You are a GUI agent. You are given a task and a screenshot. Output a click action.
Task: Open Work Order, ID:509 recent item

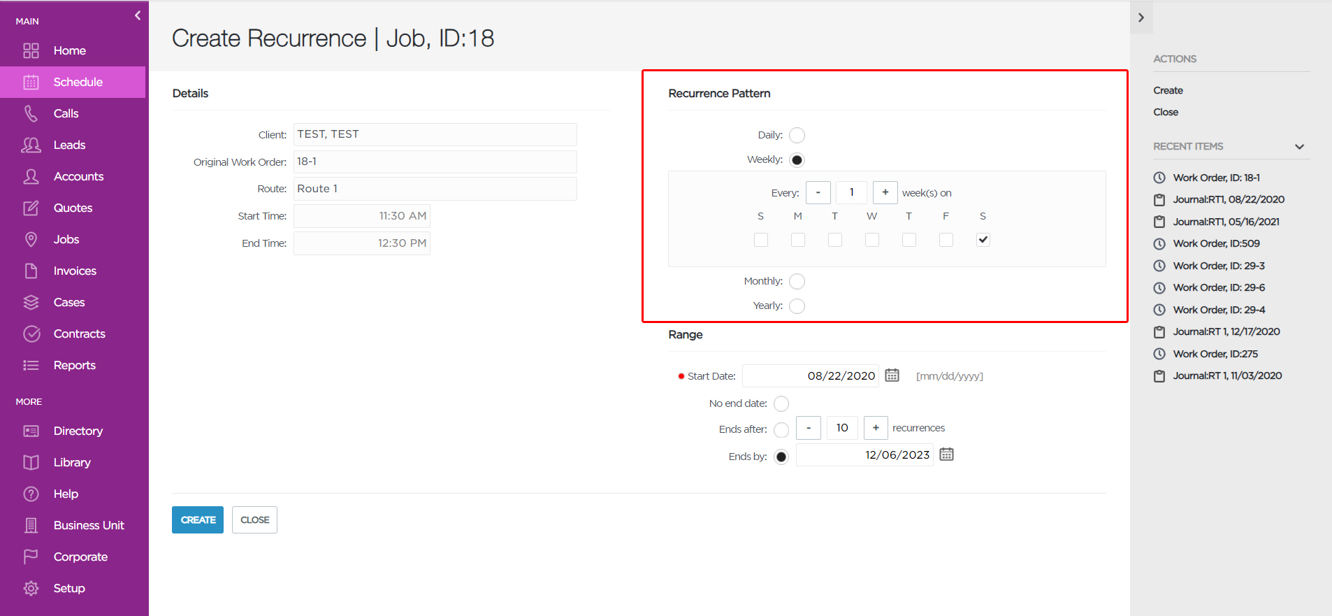[1216, 243]
